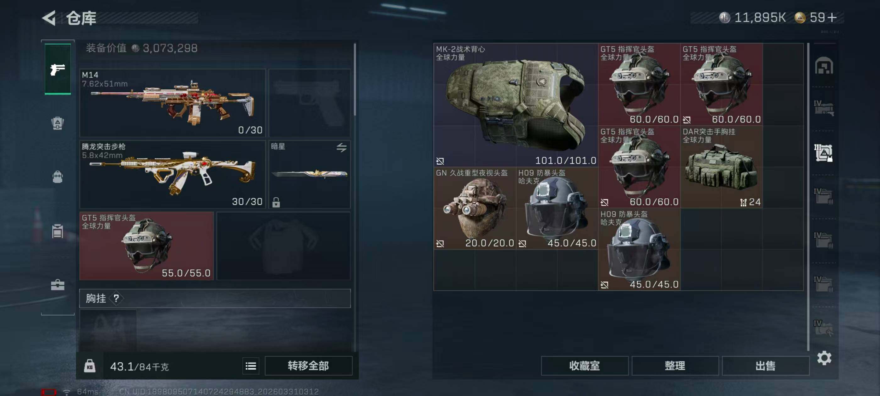
Task: Add more gold currency with plus sign
Action: coord(833,17)
